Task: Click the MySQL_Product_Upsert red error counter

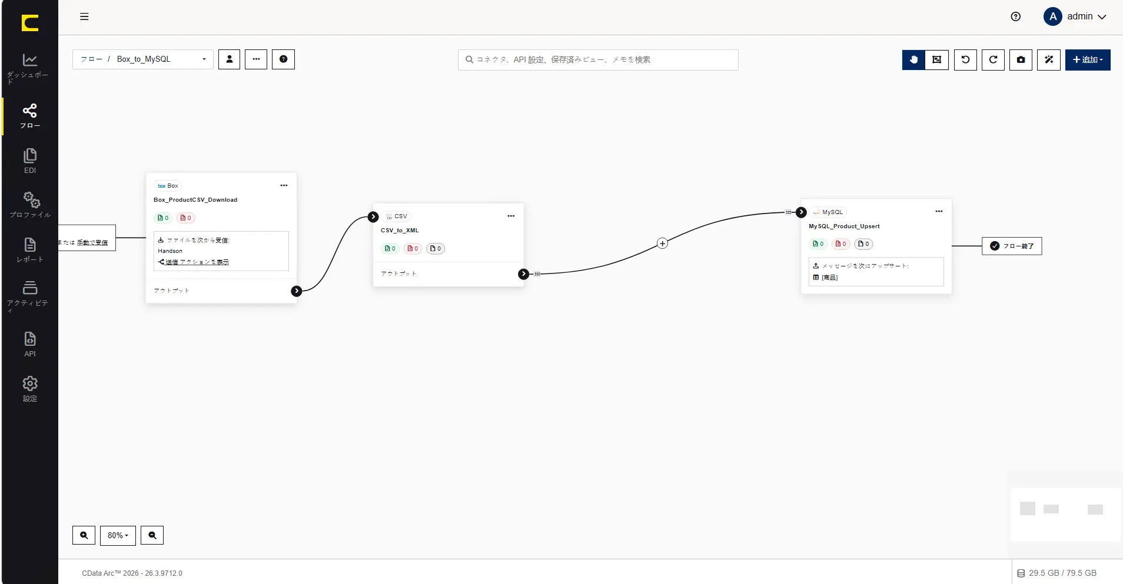Action: click(x=840, y=244)
